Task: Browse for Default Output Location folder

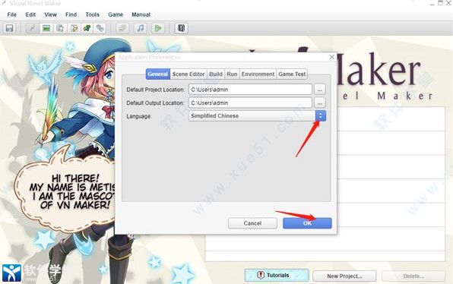Action: click(x=320, y=103)
